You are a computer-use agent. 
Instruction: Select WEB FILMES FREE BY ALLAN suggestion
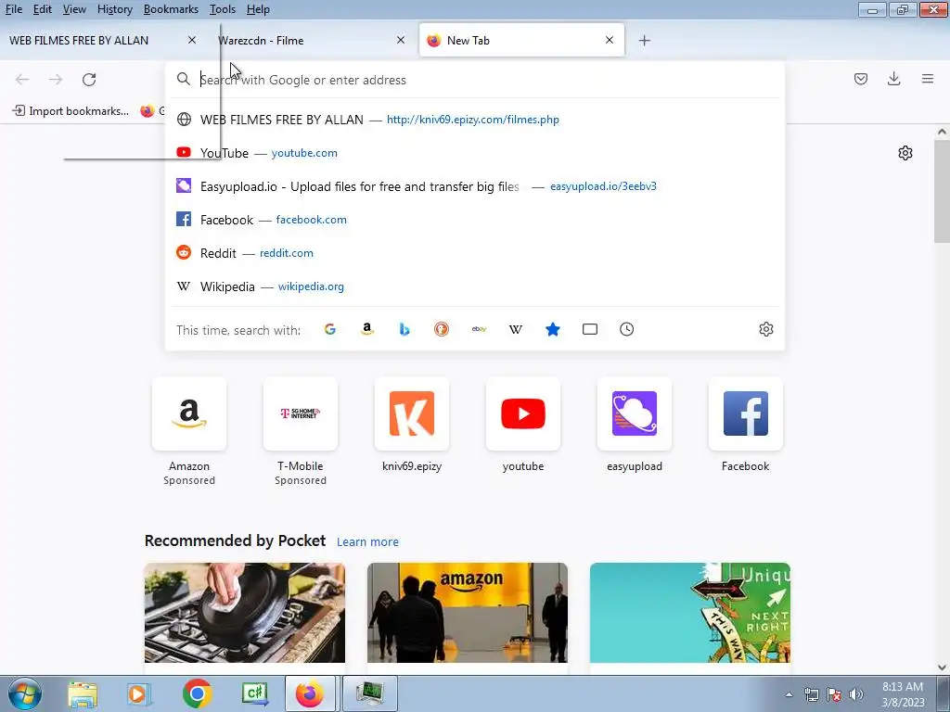(x=475, y=120)
